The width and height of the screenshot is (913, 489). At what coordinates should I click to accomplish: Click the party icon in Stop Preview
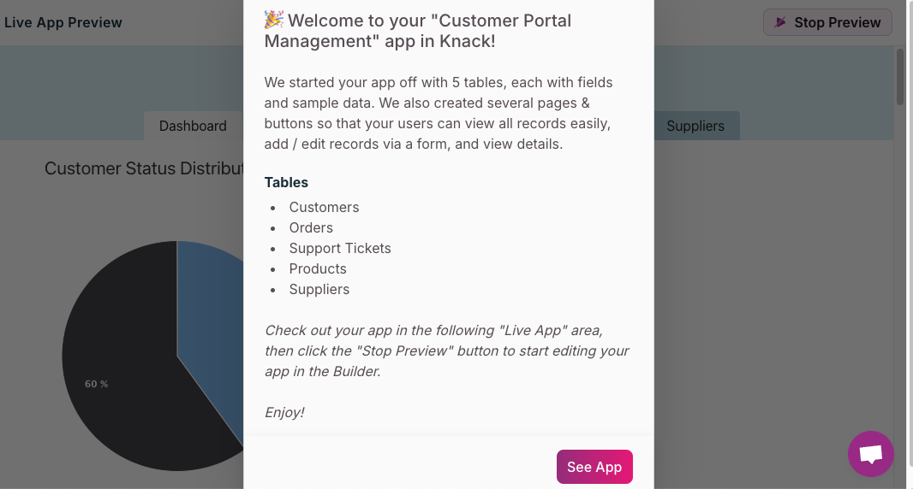tap(780, 22)
